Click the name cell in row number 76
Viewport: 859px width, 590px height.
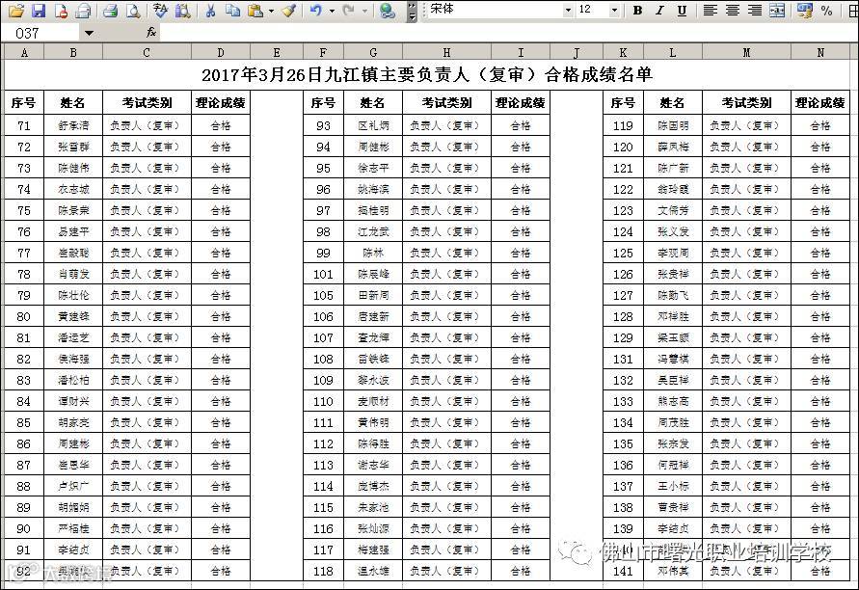click(73, 231)
